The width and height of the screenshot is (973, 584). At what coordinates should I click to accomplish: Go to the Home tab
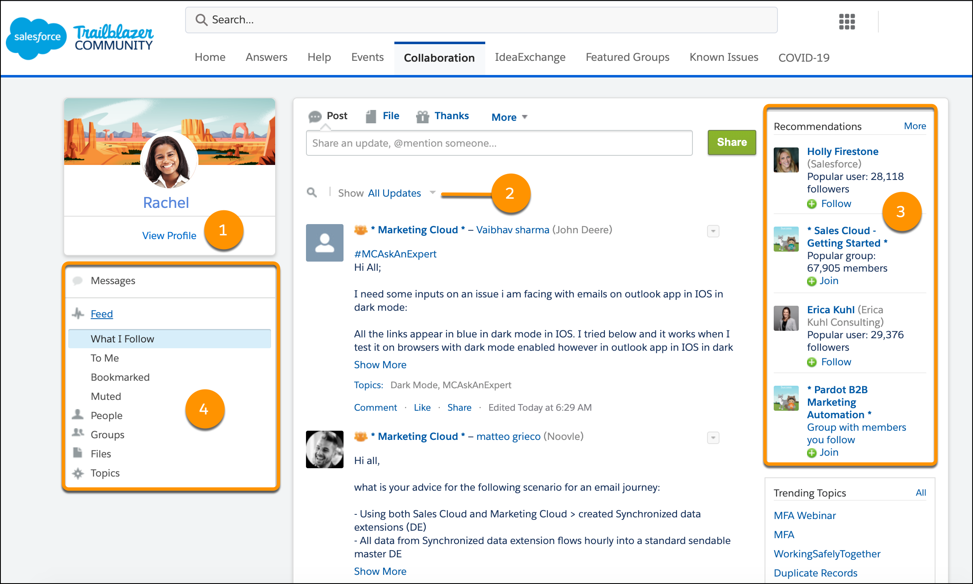210,57
